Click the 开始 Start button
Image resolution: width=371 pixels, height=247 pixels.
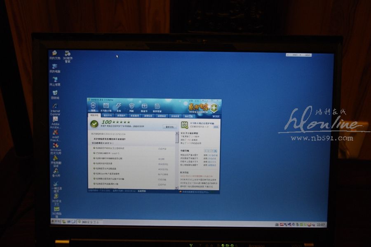[55, 221]
